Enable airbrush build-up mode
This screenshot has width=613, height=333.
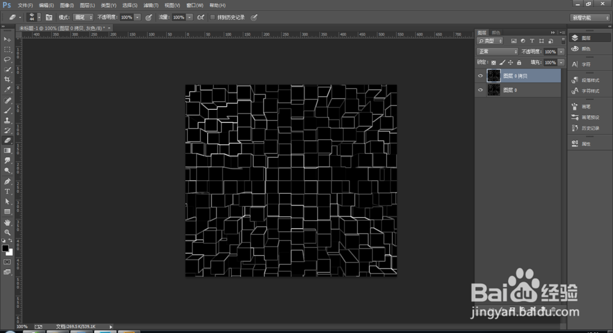[200, 17]
